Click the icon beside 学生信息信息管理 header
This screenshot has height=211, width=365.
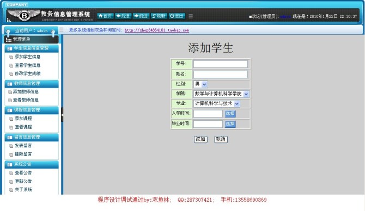coord(10,48)
